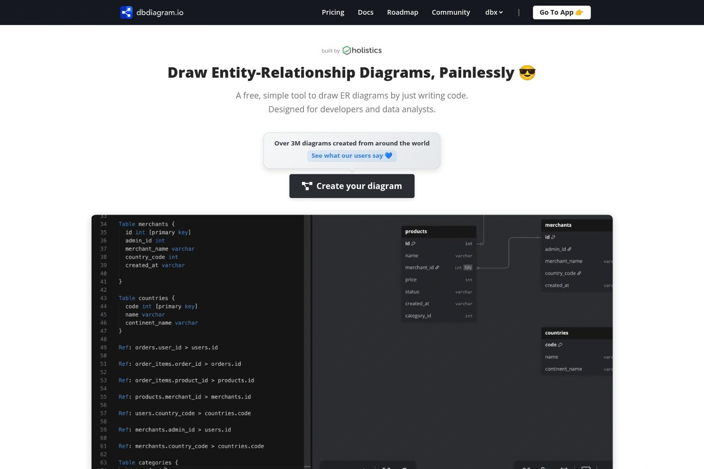Screen dimensions: 704x469
Task: Click the products table header
Action: click(x=439, y=231)
